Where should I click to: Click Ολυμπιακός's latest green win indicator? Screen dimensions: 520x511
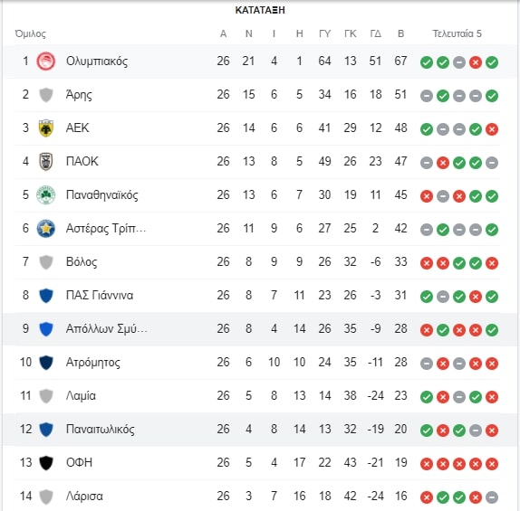pyautogui.click(x=492, y=62)
